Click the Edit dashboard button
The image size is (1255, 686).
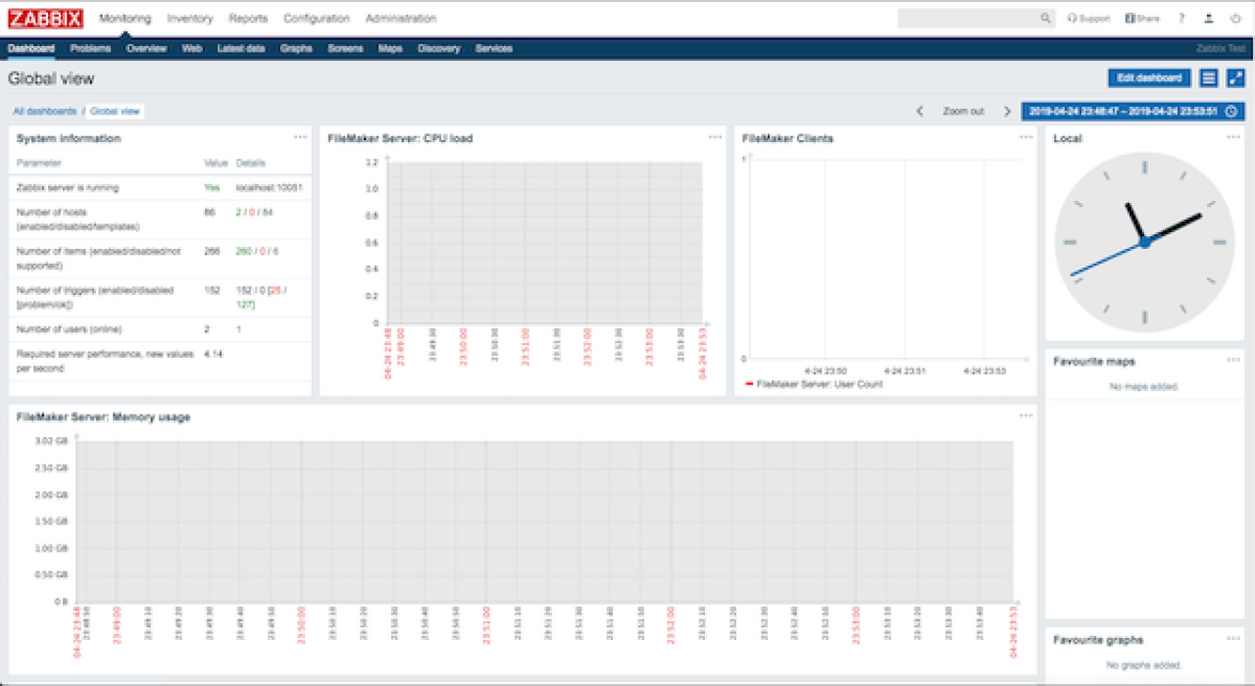point(1150,78)
